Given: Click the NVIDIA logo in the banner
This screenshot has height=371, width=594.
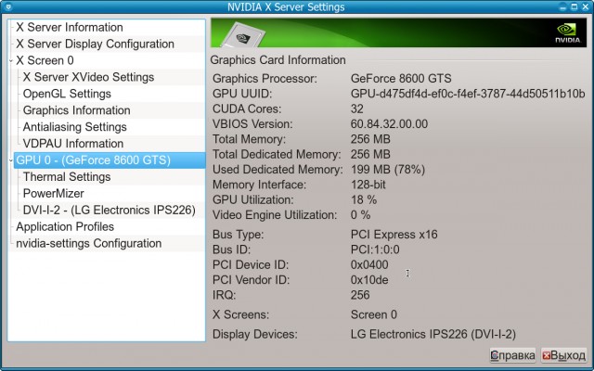Looking at the screenshot, I should pyautogui.click(x=567, y=33).
